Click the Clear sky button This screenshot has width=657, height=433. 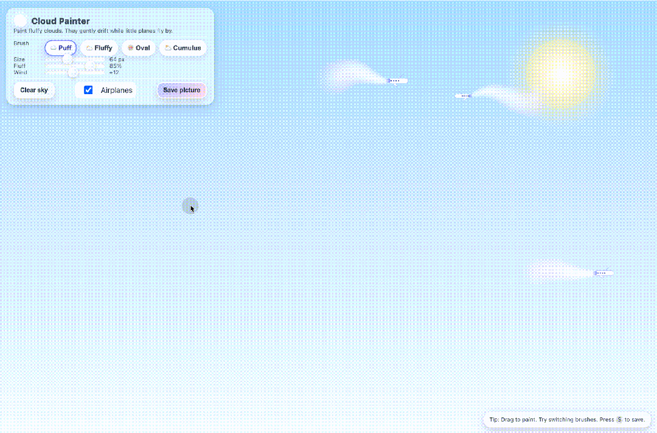[34, 90]
